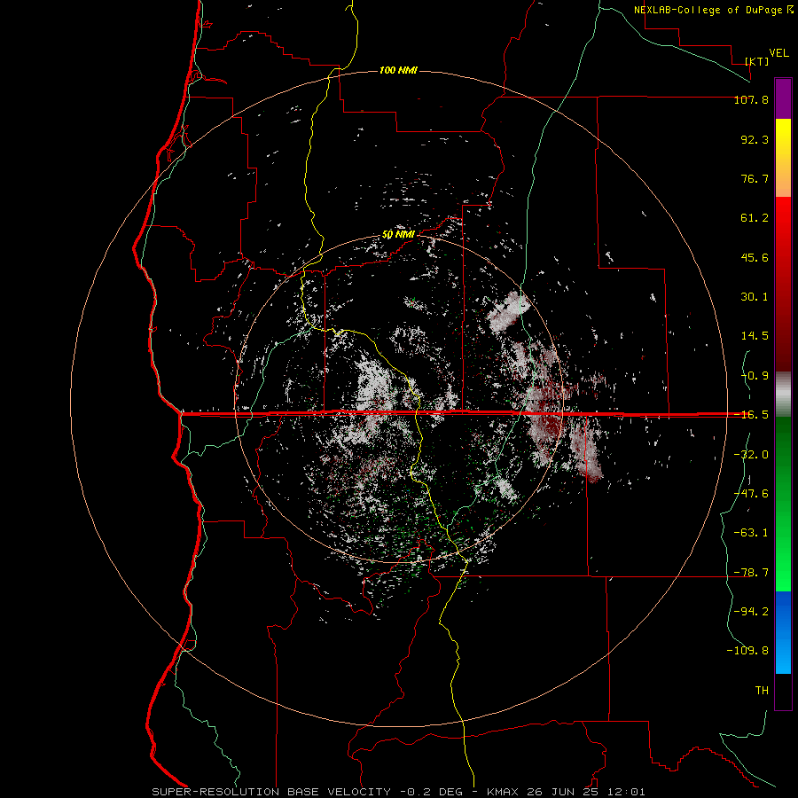
Task: Pick the black TH segment of the color bar
Action: (x=783, y=692)
